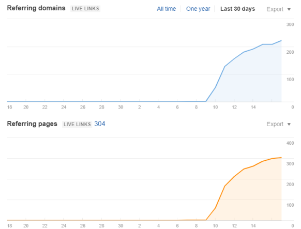301x229 pixels.
Task: Click date 10 on Referring domains axis
Action: (215, 107)
